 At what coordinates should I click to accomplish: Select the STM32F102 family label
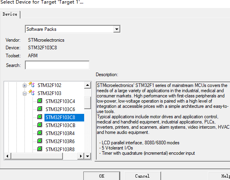49,85
